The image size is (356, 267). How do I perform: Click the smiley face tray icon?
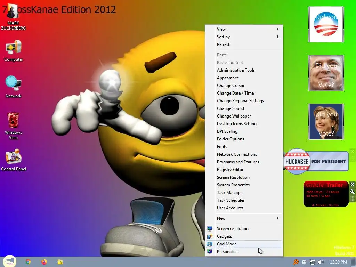pyautogui.click(x=304, y=262)
